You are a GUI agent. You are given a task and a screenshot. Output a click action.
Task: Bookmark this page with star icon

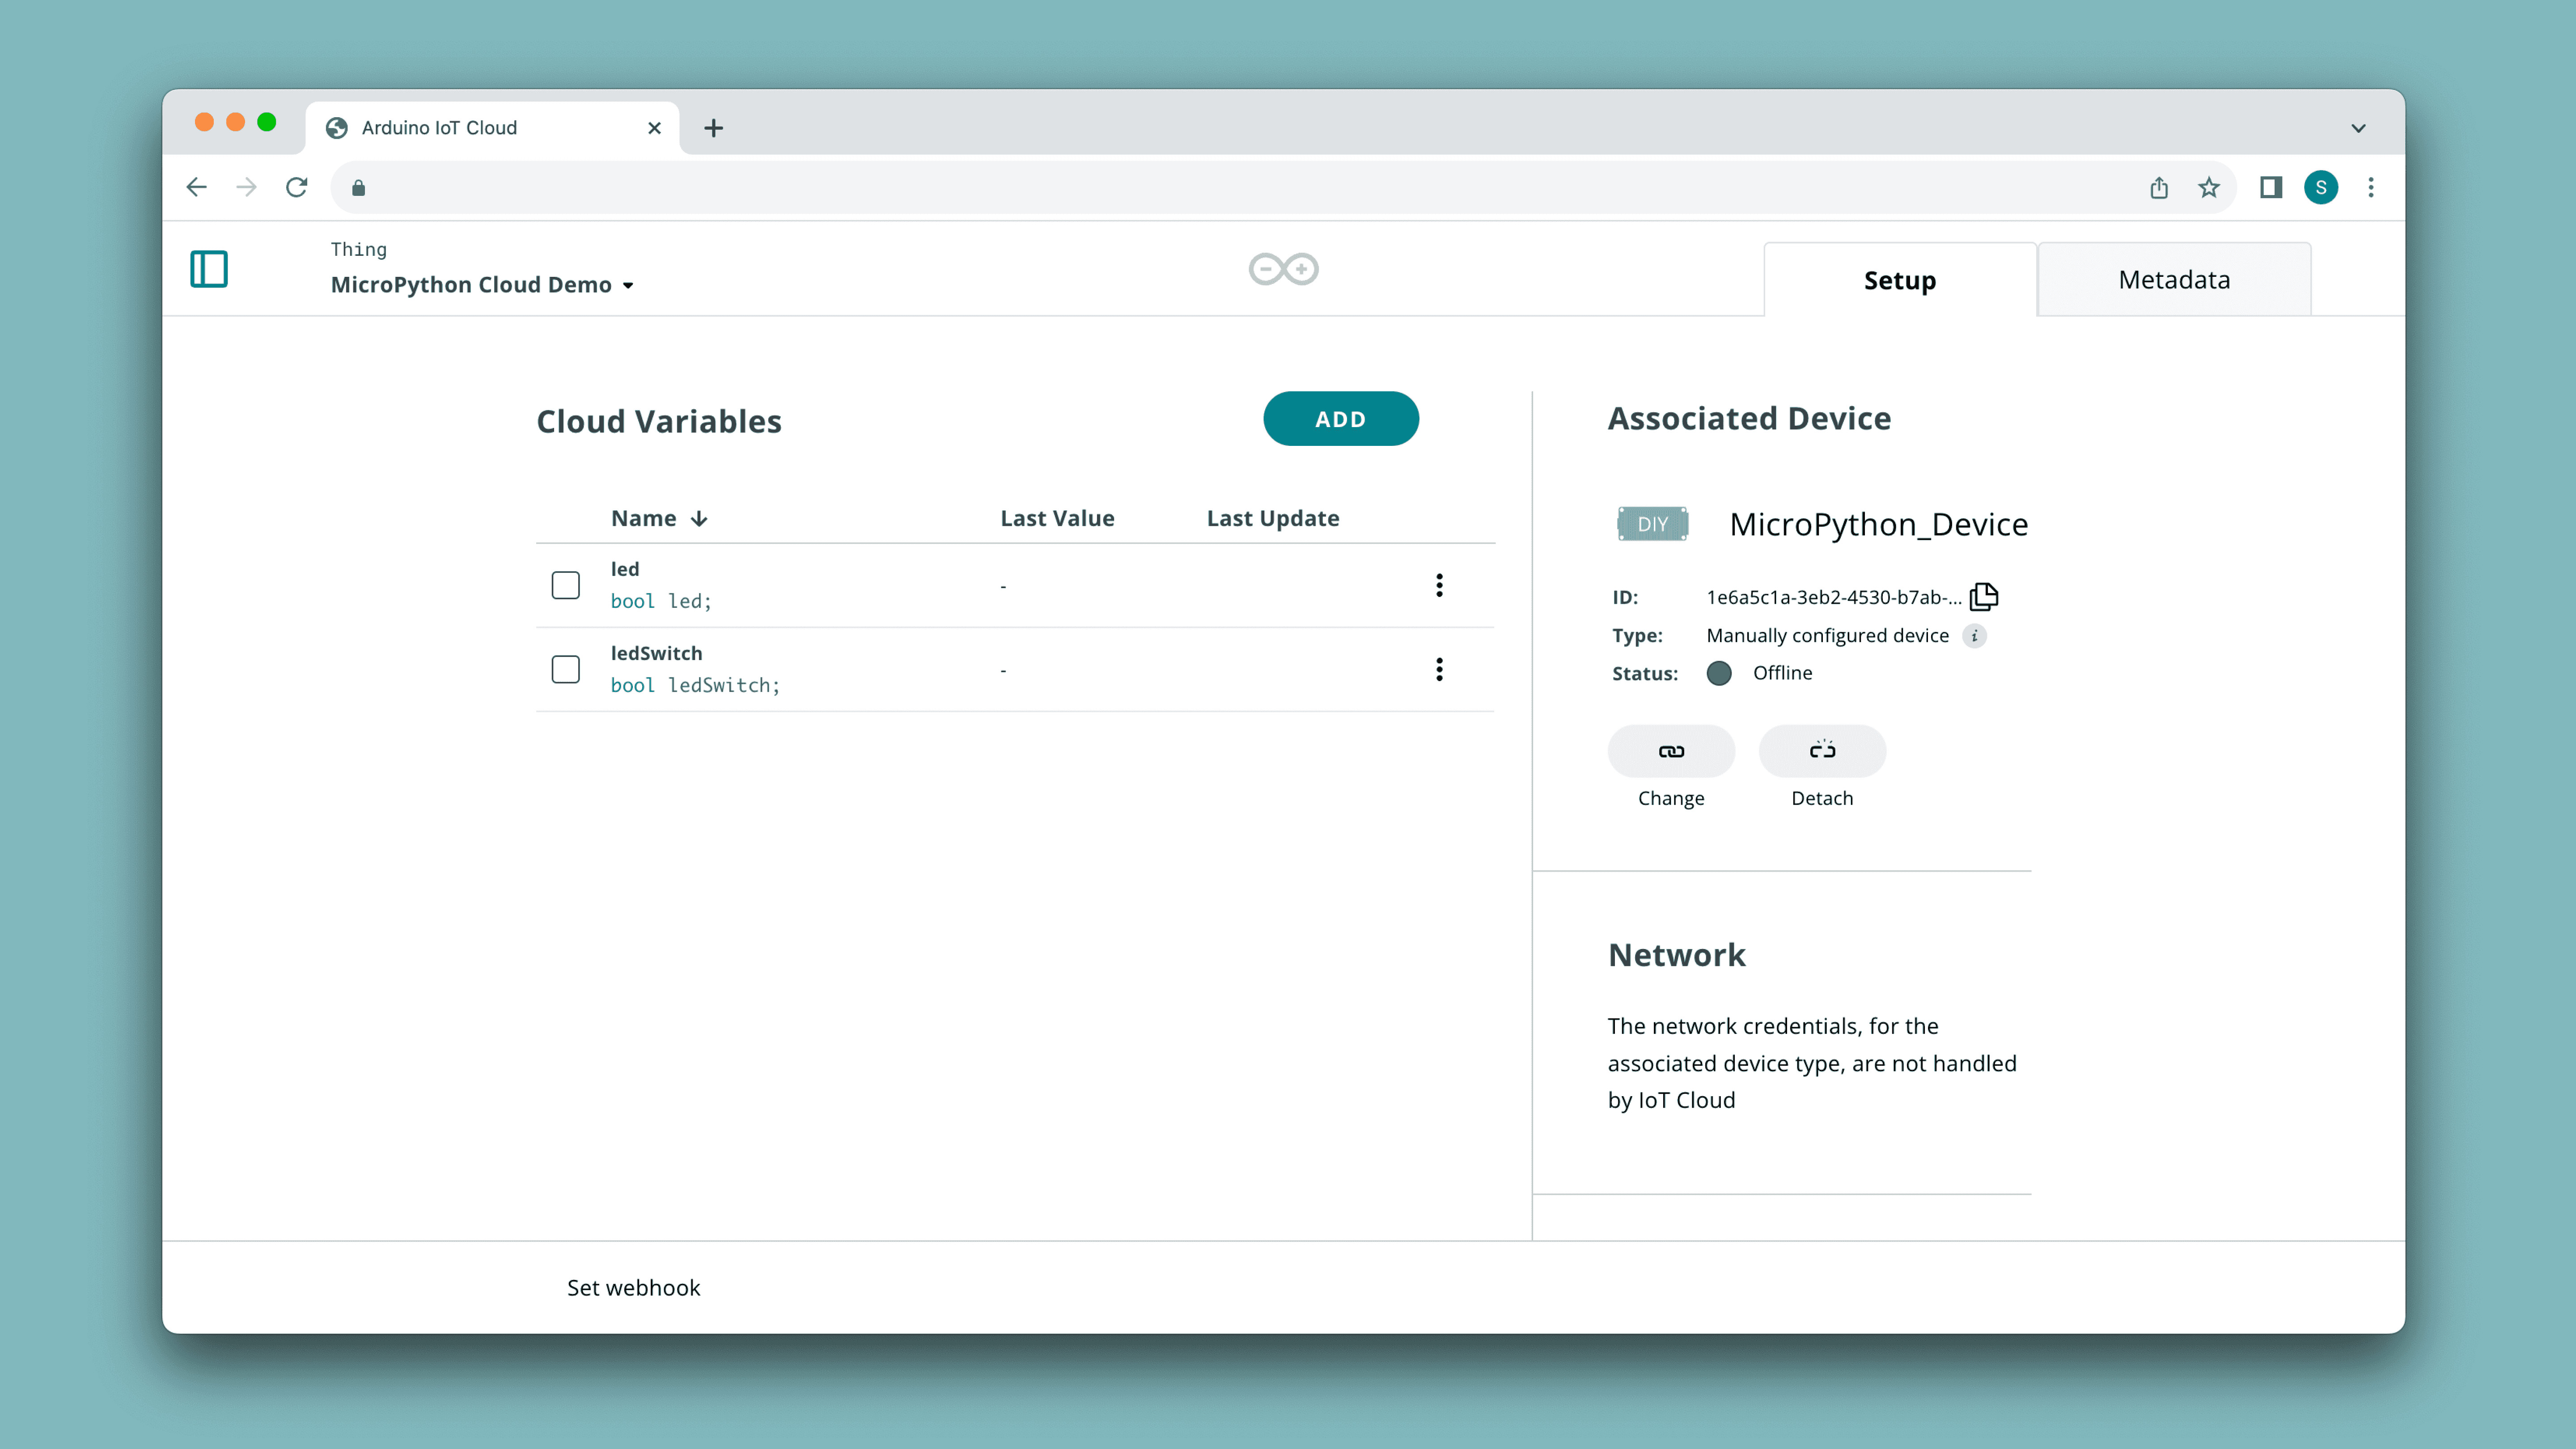[2209, 187]
